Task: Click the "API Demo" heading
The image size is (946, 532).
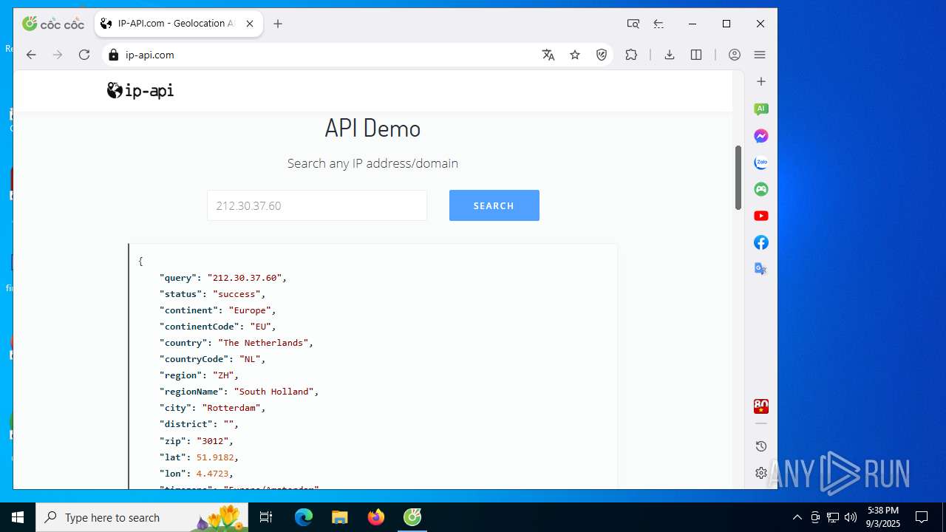Action: click(x=372, y=129)
